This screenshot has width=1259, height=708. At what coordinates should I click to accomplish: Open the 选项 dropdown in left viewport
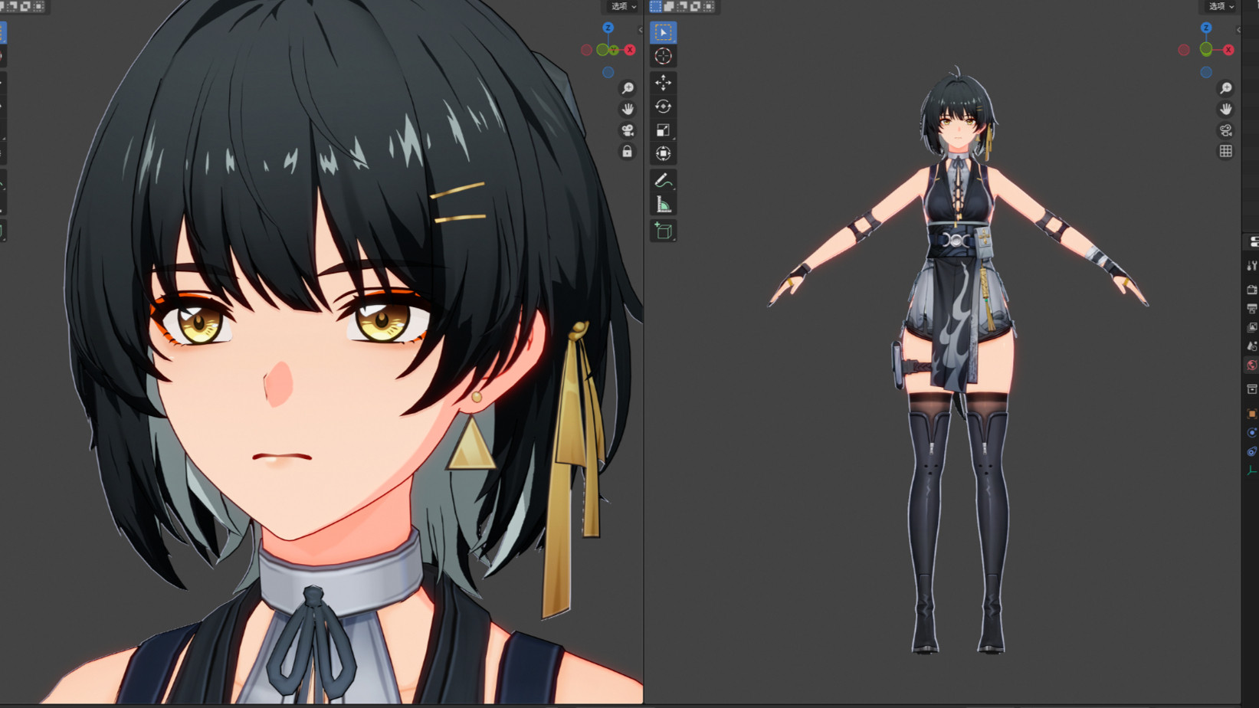click(x=622, y=6)
